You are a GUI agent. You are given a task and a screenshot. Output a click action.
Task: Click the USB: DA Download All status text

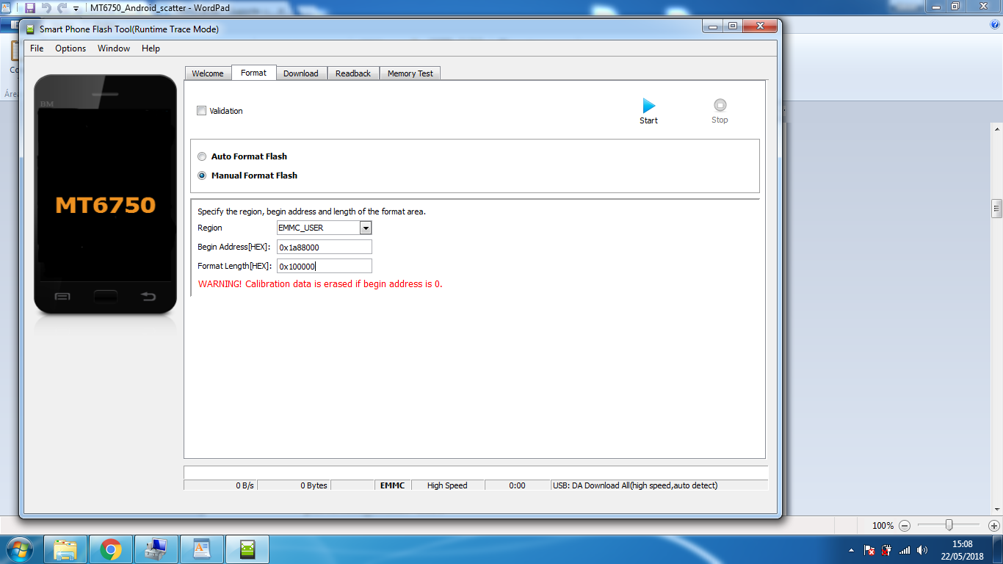pos(635,485)
